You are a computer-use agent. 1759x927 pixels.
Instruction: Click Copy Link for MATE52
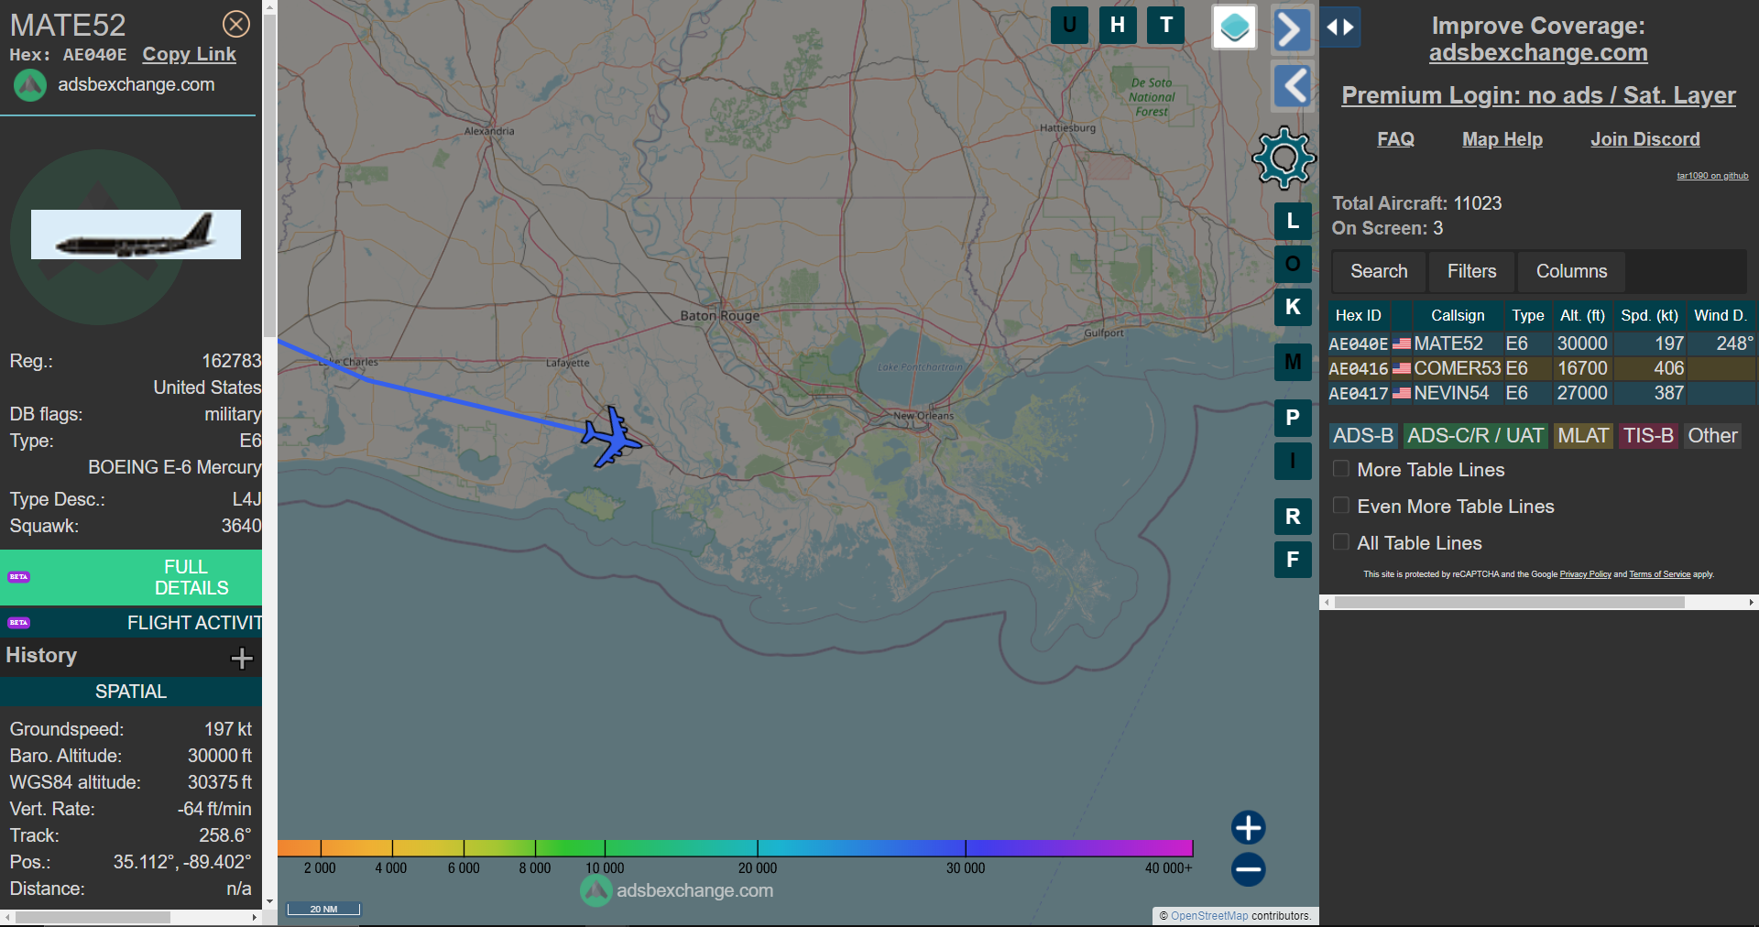189,55
